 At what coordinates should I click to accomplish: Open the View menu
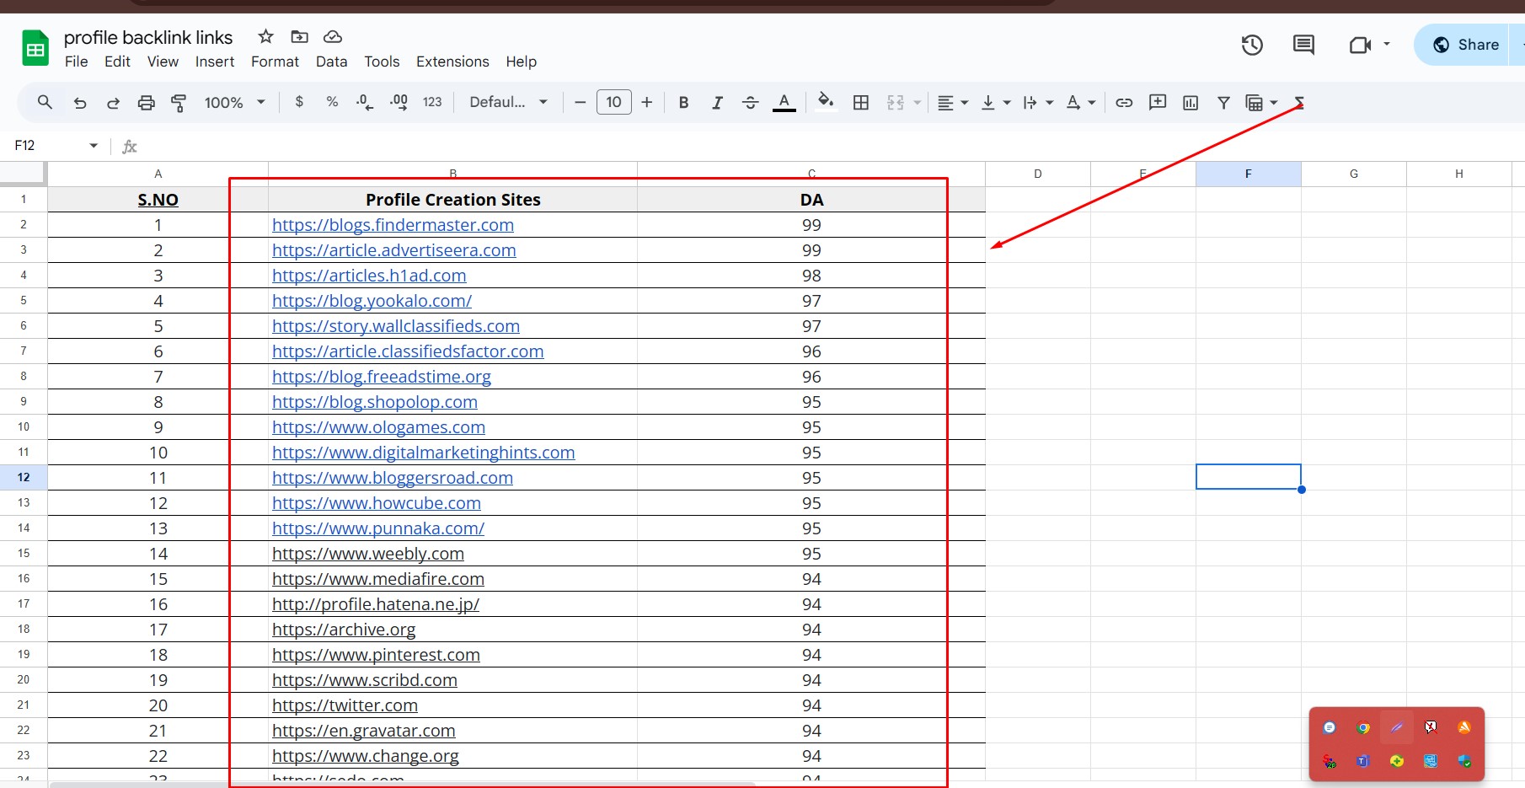163,62
